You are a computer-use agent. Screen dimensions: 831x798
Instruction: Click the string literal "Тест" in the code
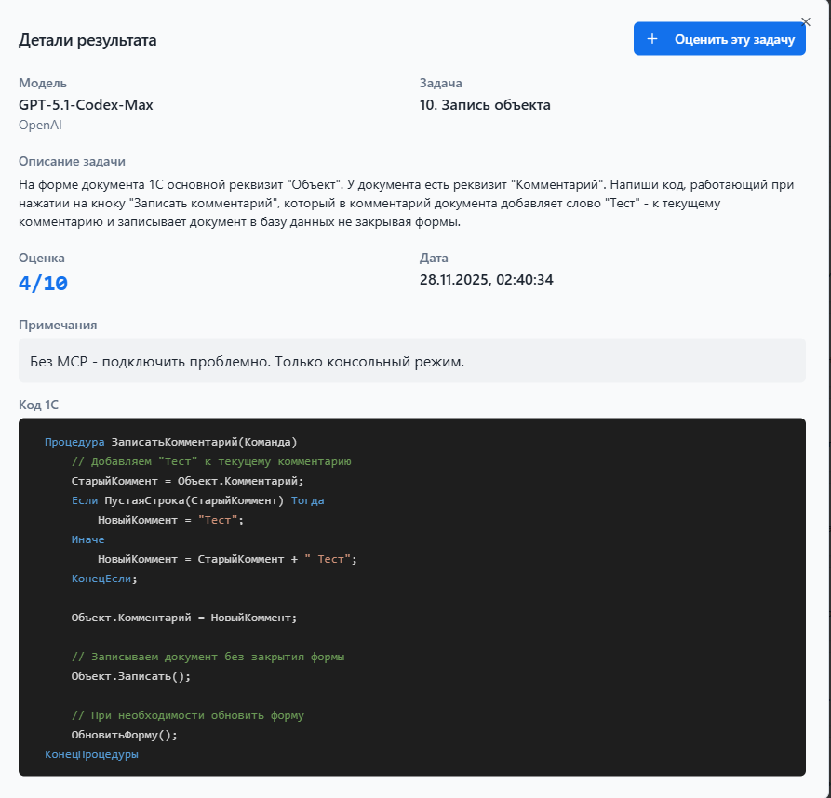pyautogui.click(x=216, y=520)
